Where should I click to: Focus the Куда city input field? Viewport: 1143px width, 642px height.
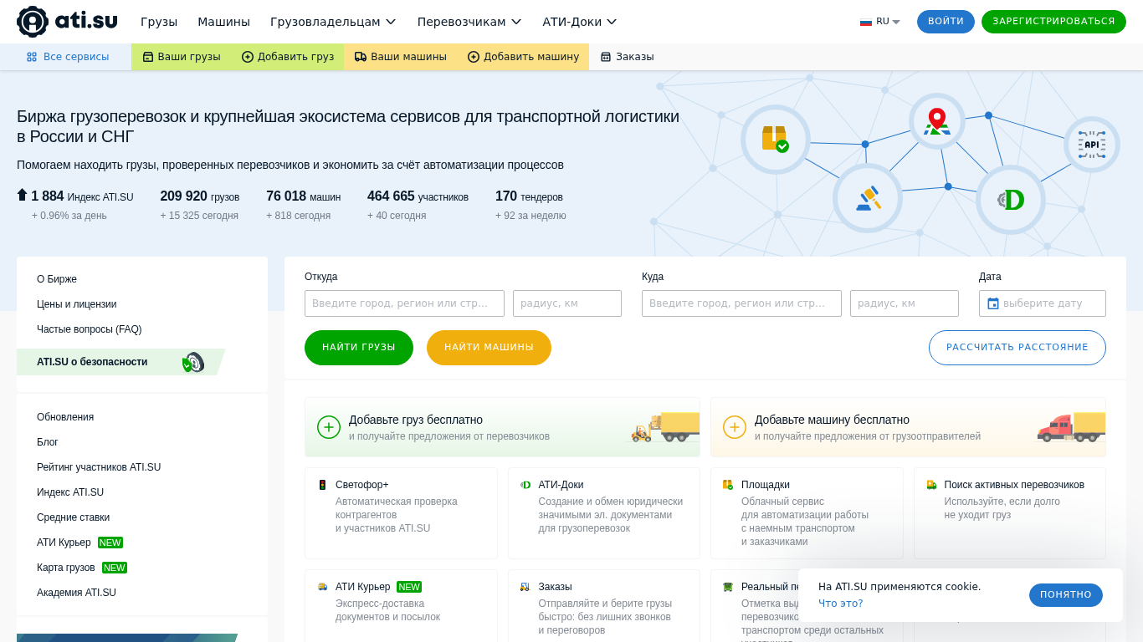(x=741, y=303)
